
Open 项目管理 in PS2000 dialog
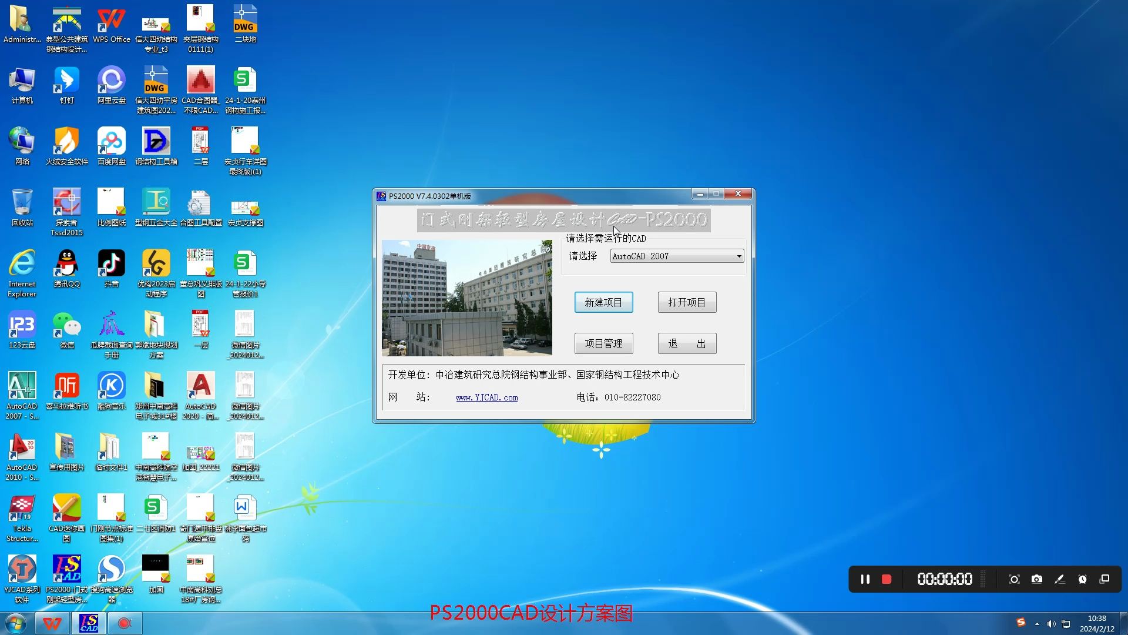pyautogui.click(x=603, y=343)
